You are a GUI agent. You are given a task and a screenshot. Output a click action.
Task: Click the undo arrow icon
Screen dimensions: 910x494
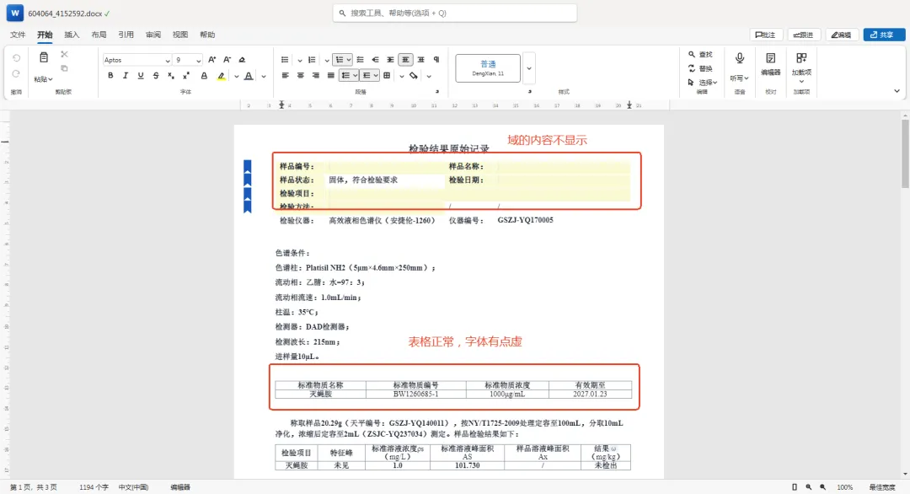point(16,58)
